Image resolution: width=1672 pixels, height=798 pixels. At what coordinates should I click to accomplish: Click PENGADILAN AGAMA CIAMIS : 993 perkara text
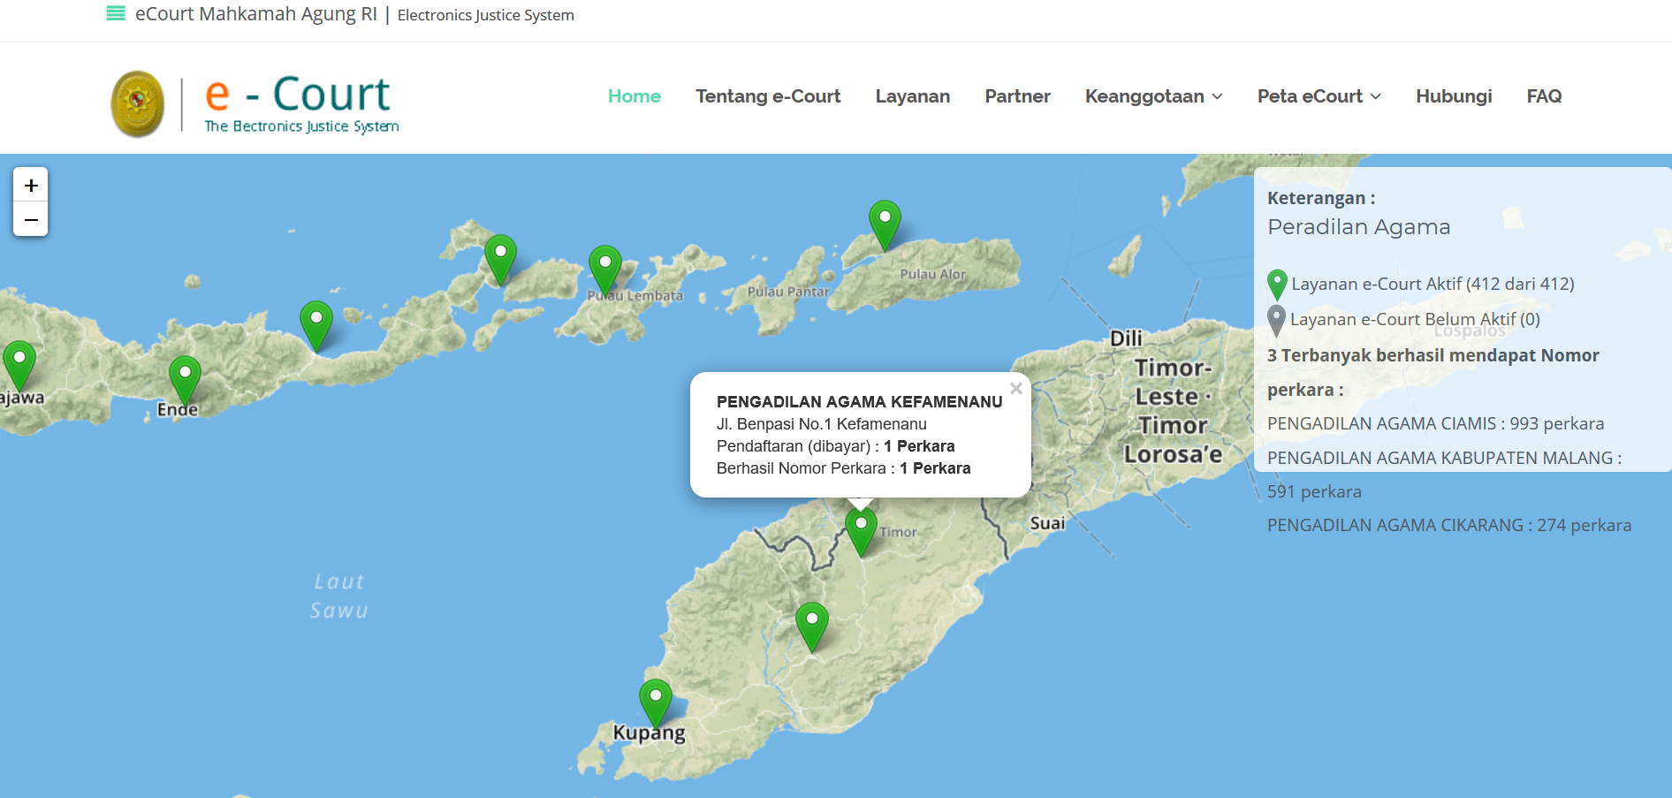click(x=1436, y=423)
